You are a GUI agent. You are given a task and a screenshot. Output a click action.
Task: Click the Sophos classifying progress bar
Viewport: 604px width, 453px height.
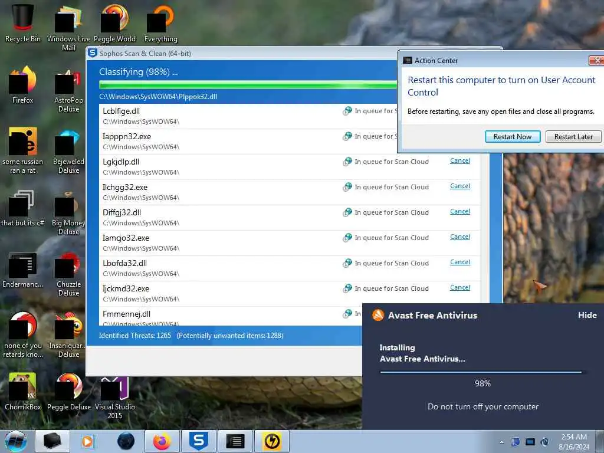[x=248, y=85]
